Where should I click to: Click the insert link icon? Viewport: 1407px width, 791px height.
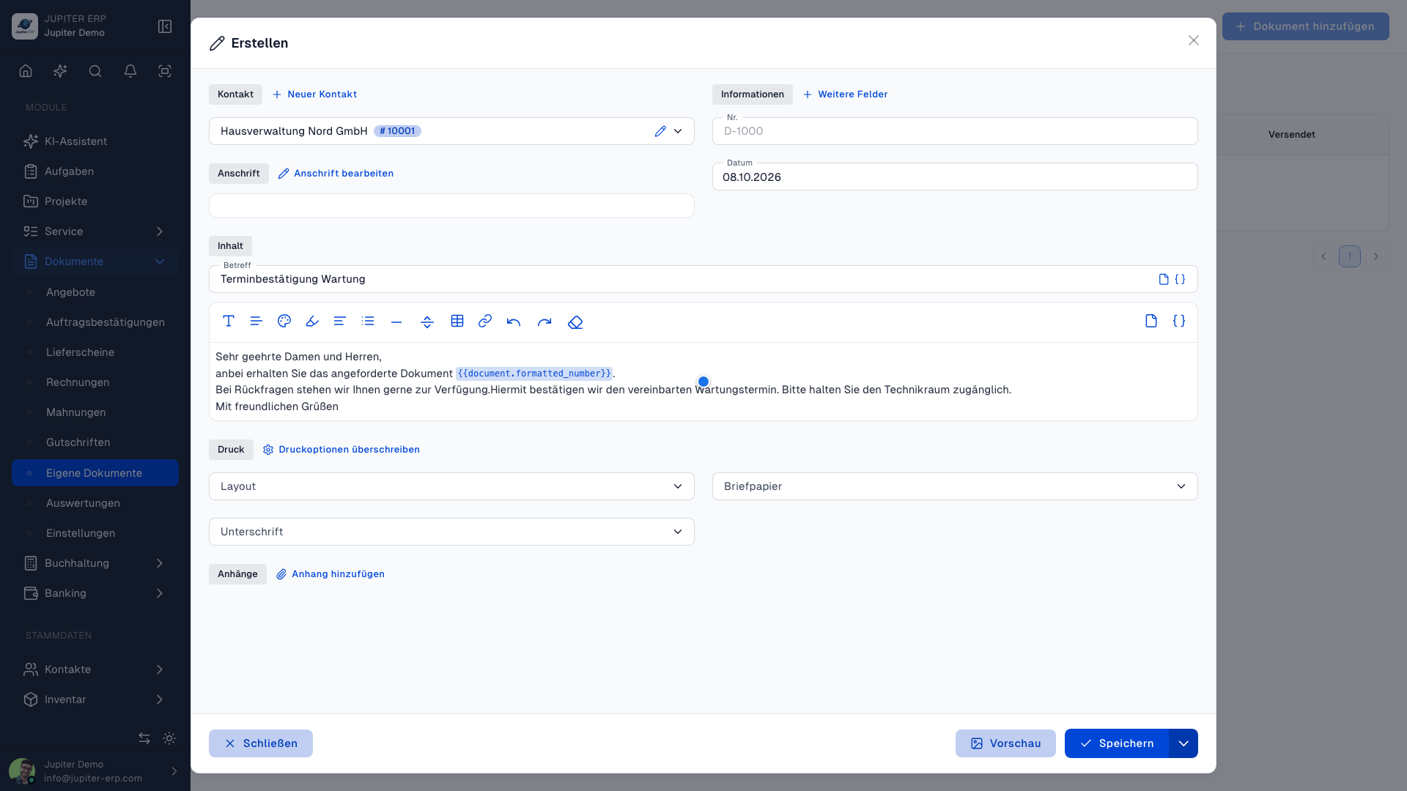click(485, 322)
